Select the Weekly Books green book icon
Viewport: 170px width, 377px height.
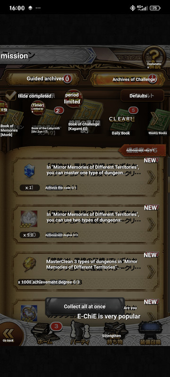click(158, 123)
